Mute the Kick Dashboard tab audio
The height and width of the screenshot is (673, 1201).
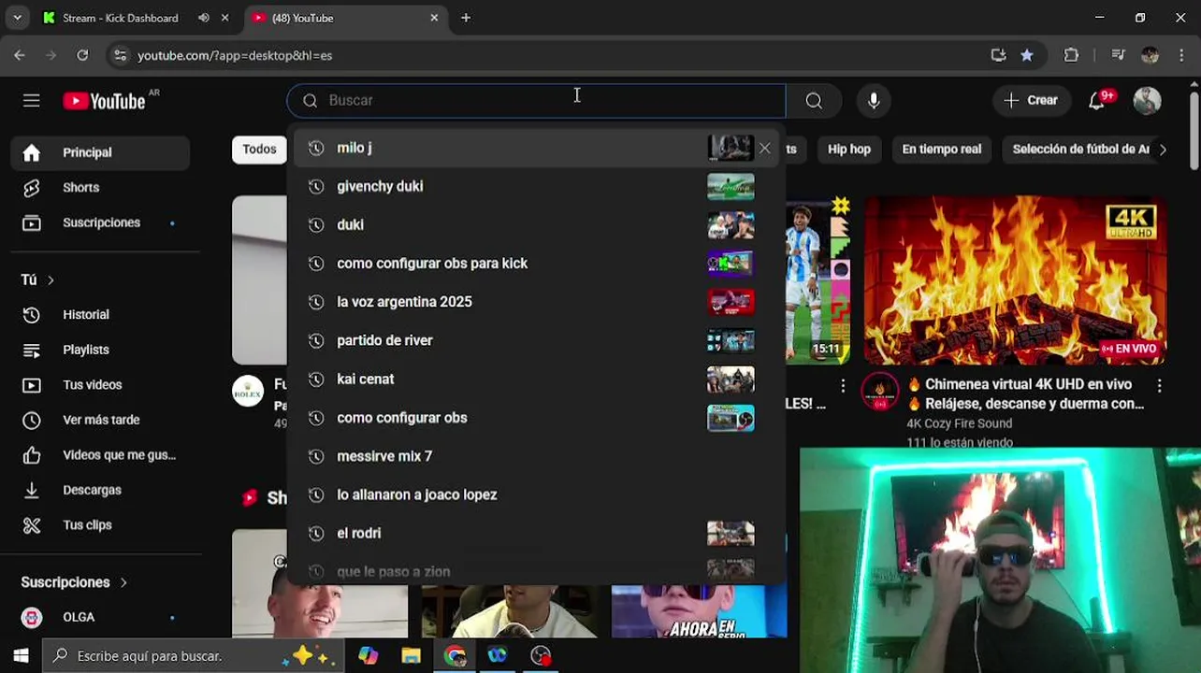[204, 18]
